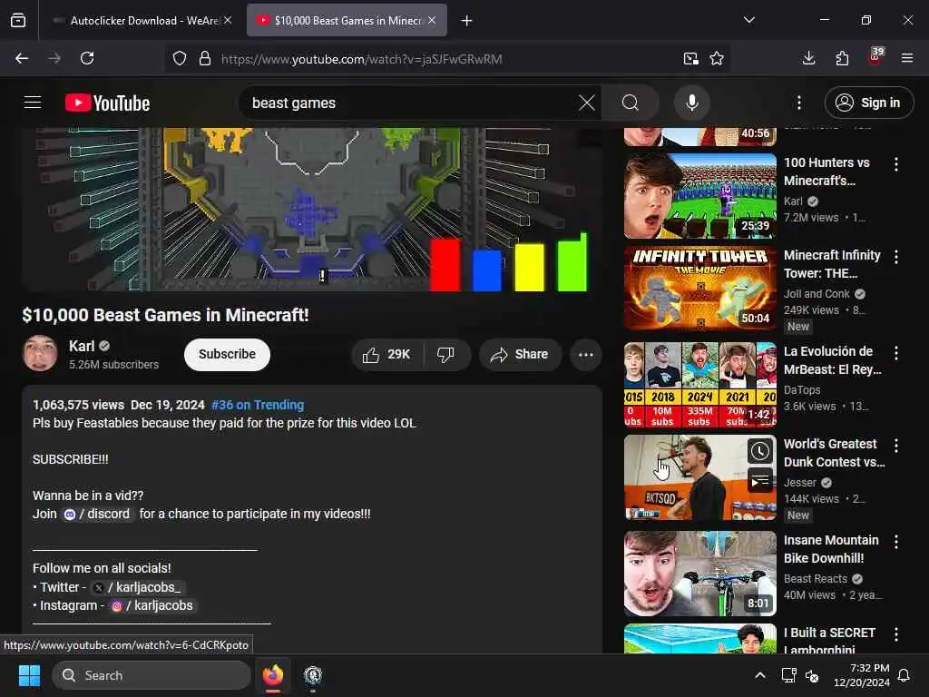
Task: Click the $10,000 Beast Games video player
Action: (x=312, y=210)
